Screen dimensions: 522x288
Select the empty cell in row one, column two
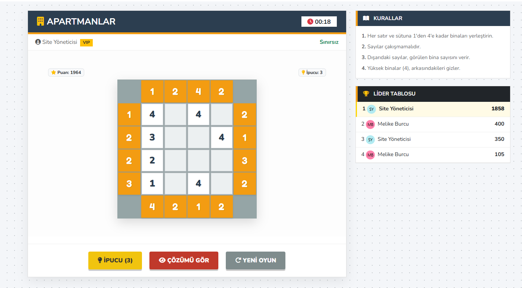(175, 114)
